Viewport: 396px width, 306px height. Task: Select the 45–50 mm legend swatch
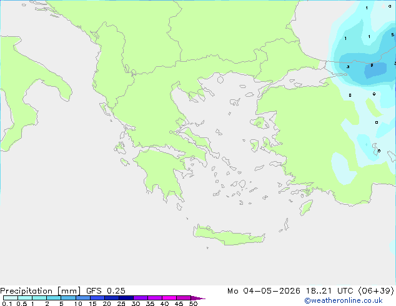[184, 298]
